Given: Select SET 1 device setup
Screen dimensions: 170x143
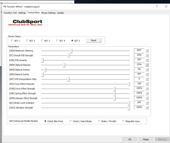Looking at the screenshot, I should 15,41.
